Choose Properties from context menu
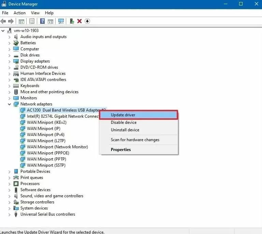Screen dimensions: 262x234 click(139, 150)
